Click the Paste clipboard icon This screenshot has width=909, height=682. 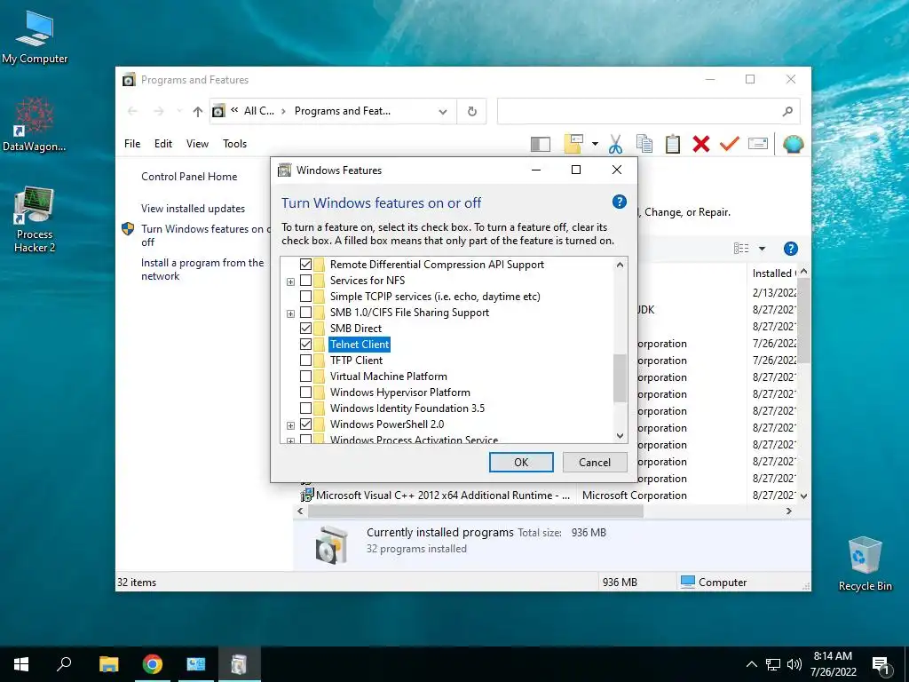(673, 144)
